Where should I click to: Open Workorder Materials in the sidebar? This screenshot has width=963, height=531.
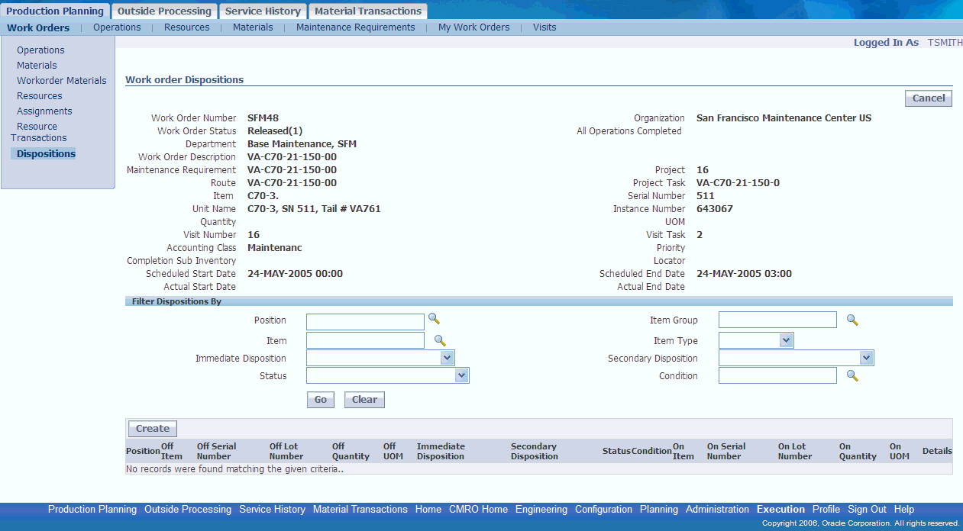[x=61, y=81]
